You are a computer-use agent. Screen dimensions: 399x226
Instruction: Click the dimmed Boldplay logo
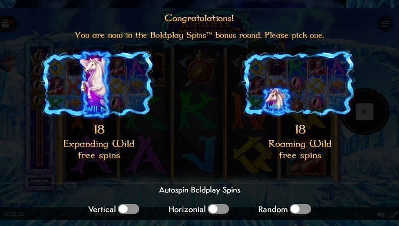tap(18, 201)
